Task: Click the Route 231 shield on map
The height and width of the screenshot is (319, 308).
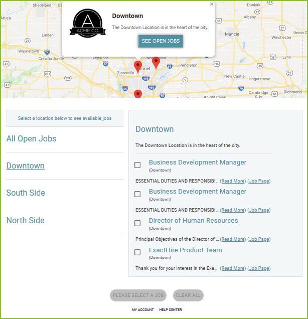Action: [x=47, y=73]
